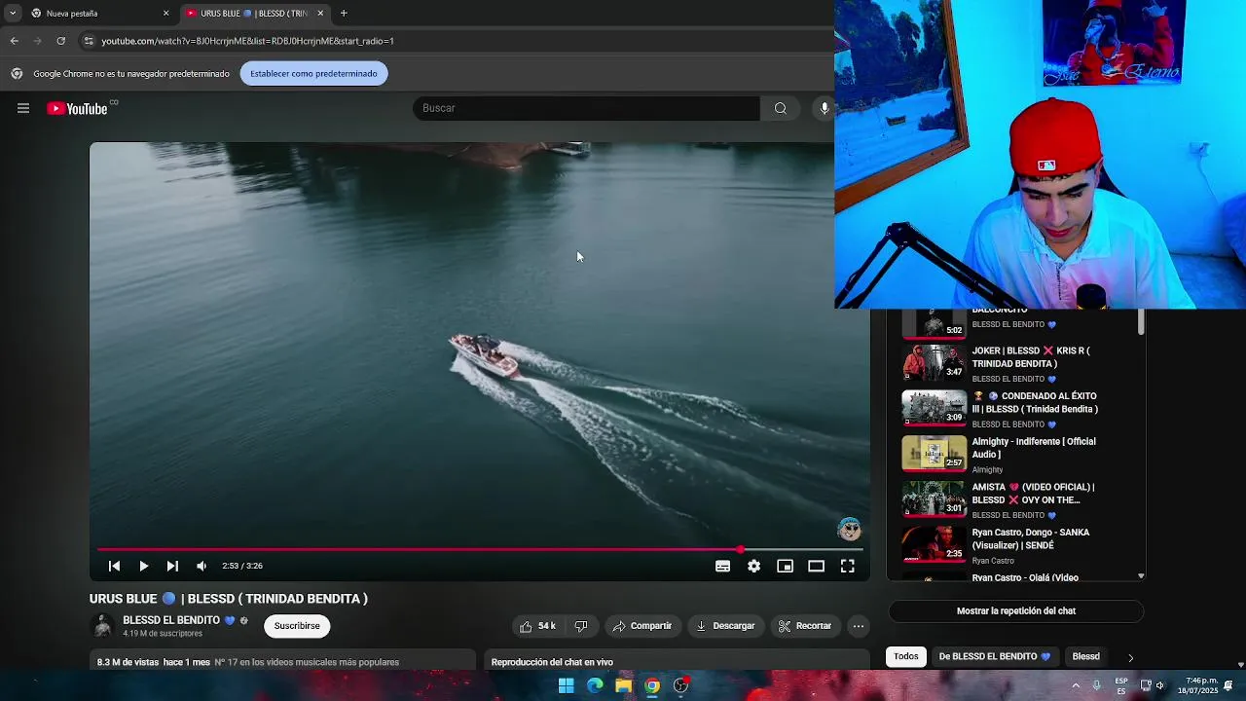Viewport: 1246px width, 701px height.
Task: View site information icon in address bar
Action: pos(89,41)
